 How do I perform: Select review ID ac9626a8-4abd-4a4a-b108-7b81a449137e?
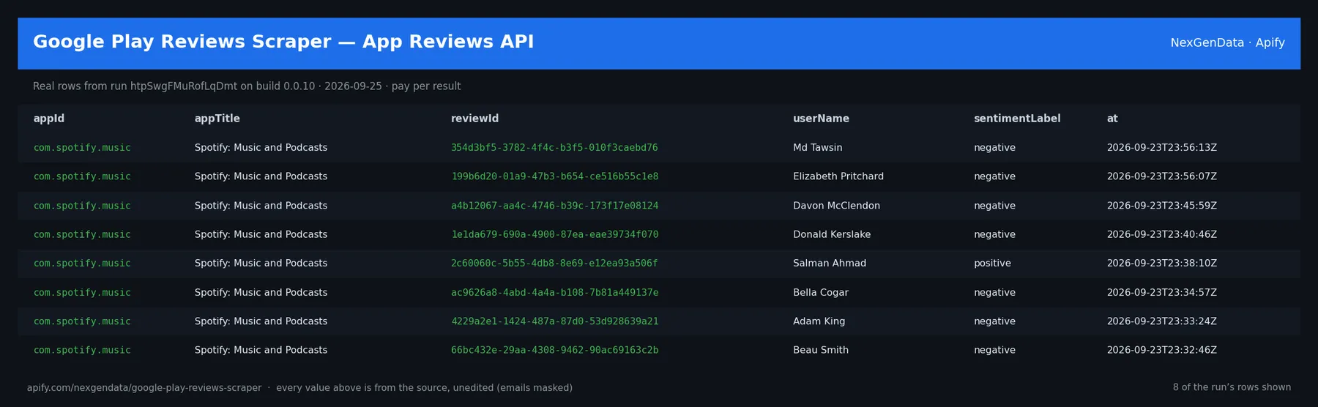pyautogui.click(x=554, y=292)
